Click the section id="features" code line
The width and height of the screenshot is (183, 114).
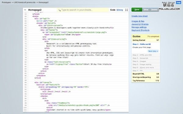click(x=48, y=85)
